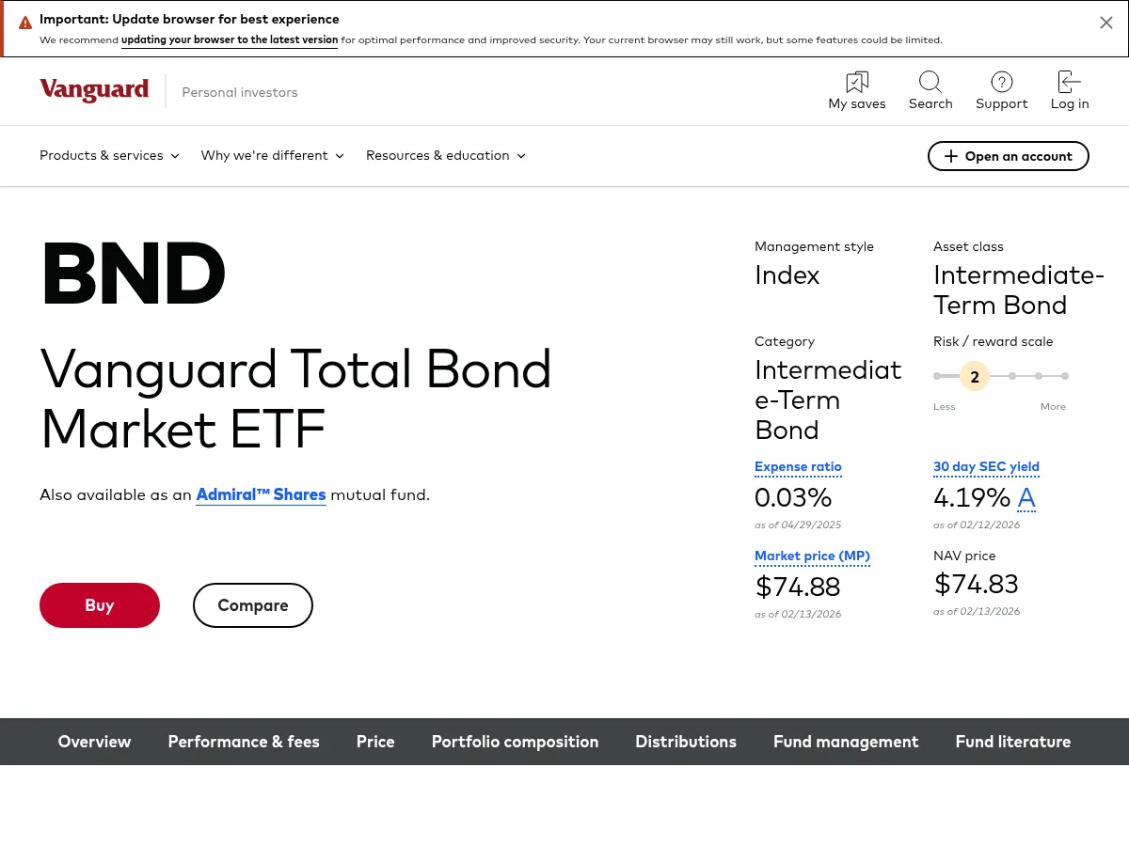Viewport: 1129px width, 846px height.
Task: Click the Buy button
Action: (x=100, y=604)
